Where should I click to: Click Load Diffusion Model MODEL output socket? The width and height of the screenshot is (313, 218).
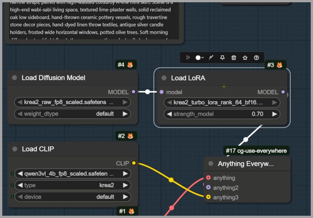point(133,92)
